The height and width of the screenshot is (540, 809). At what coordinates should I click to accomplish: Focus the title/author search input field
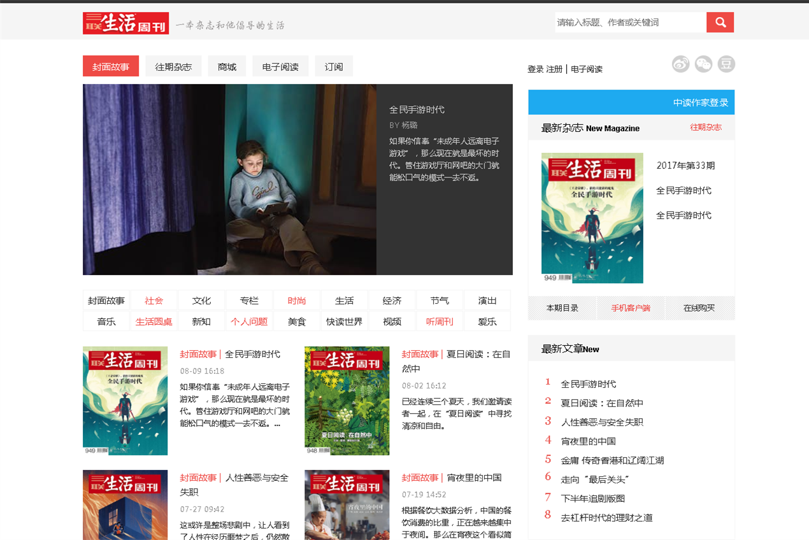[631, 22]
